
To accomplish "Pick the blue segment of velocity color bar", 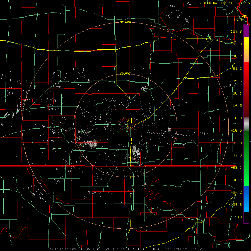I will coord(246,199).
